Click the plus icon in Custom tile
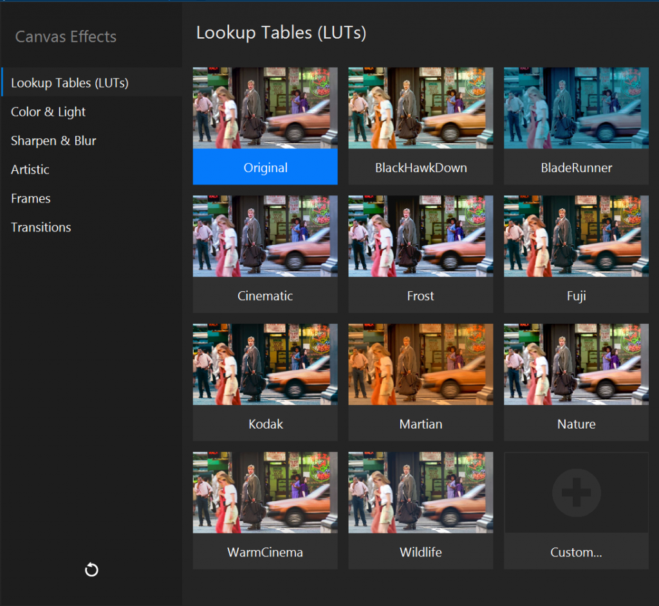 point(576,492)
